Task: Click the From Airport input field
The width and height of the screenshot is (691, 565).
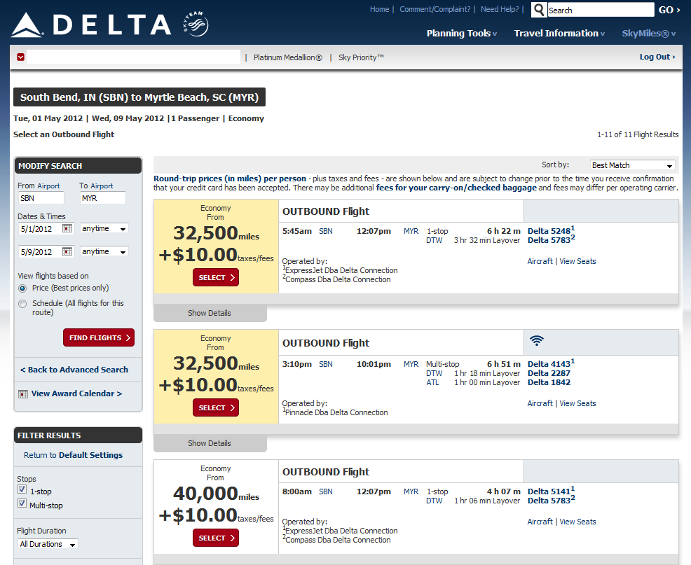Action: click(41, 198)
